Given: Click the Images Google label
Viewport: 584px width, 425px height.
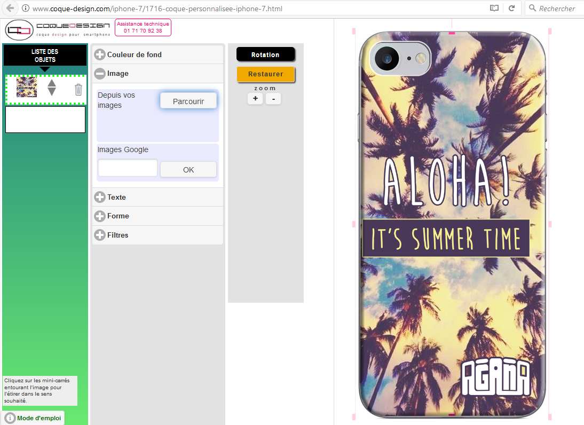Looking at the screenshot, I should click(123, 149).
